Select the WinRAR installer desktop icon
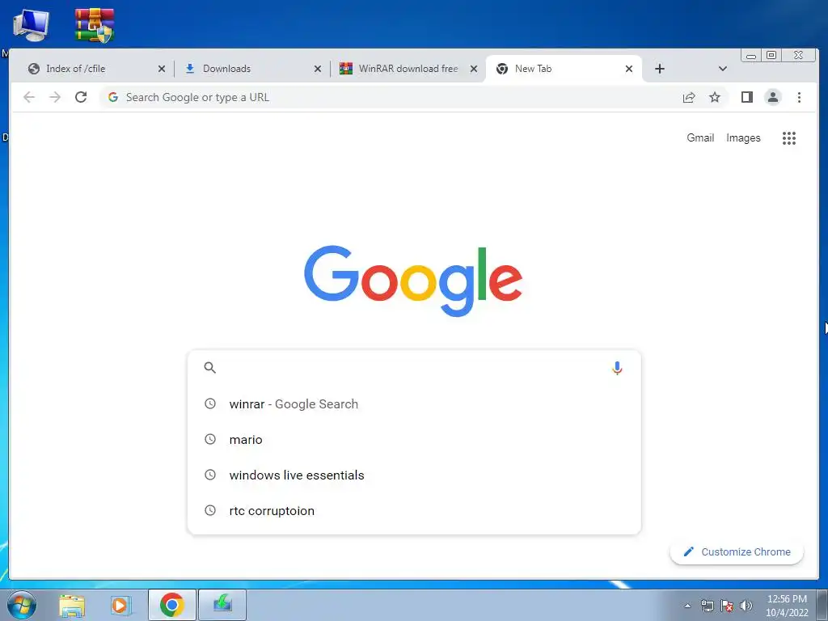 94,25
